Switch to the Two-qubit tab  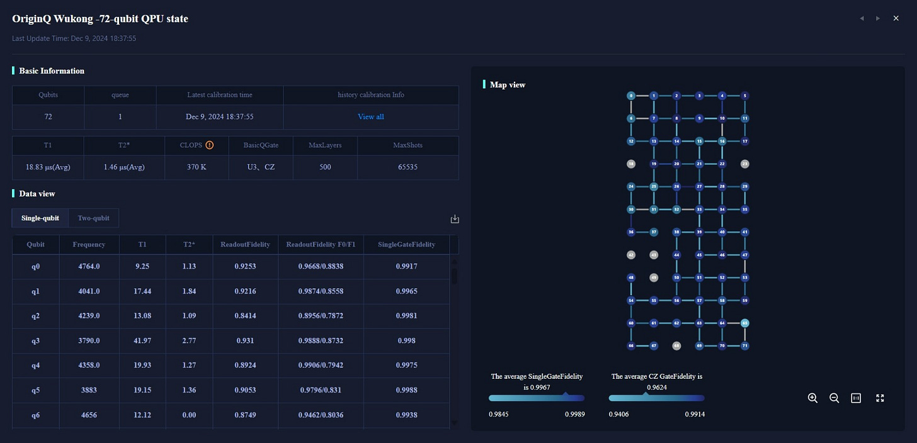[x=93, y=218]
